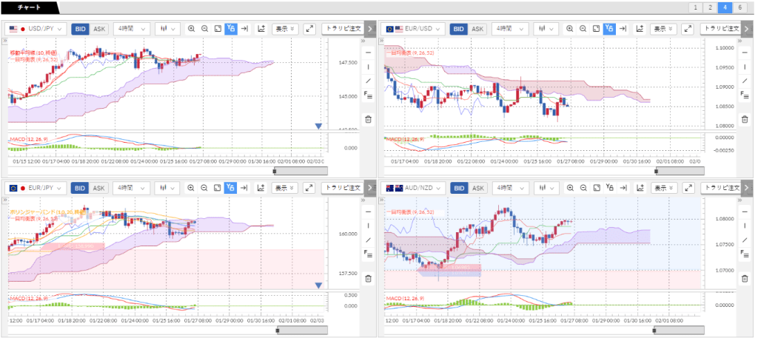
Task: Click トラリピ注文 button on USD/JPY chart
Action: tap(343, 29)
